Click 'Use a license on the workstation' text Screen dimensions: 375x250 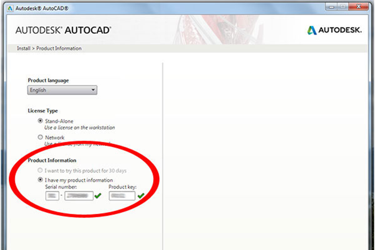80,128
